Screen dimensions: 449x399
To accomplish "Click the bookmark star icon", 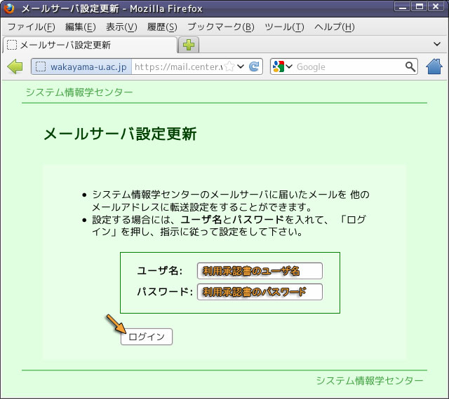I will (x=229, y=66).
